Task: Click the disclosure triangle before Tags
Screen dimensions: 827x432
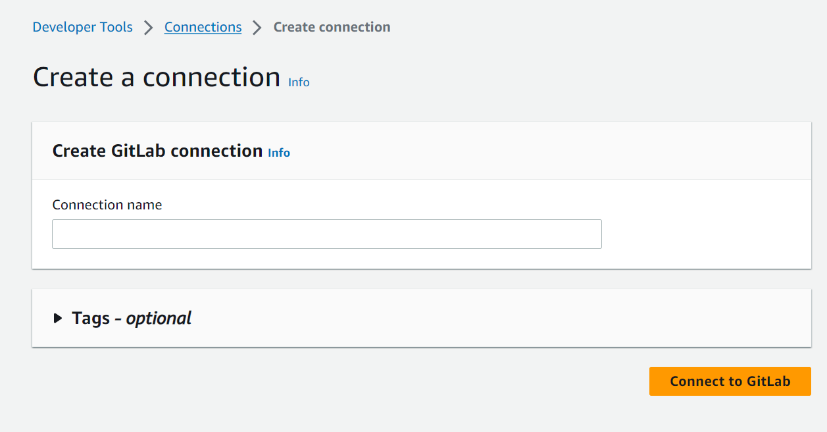Action: pos(57,318)
